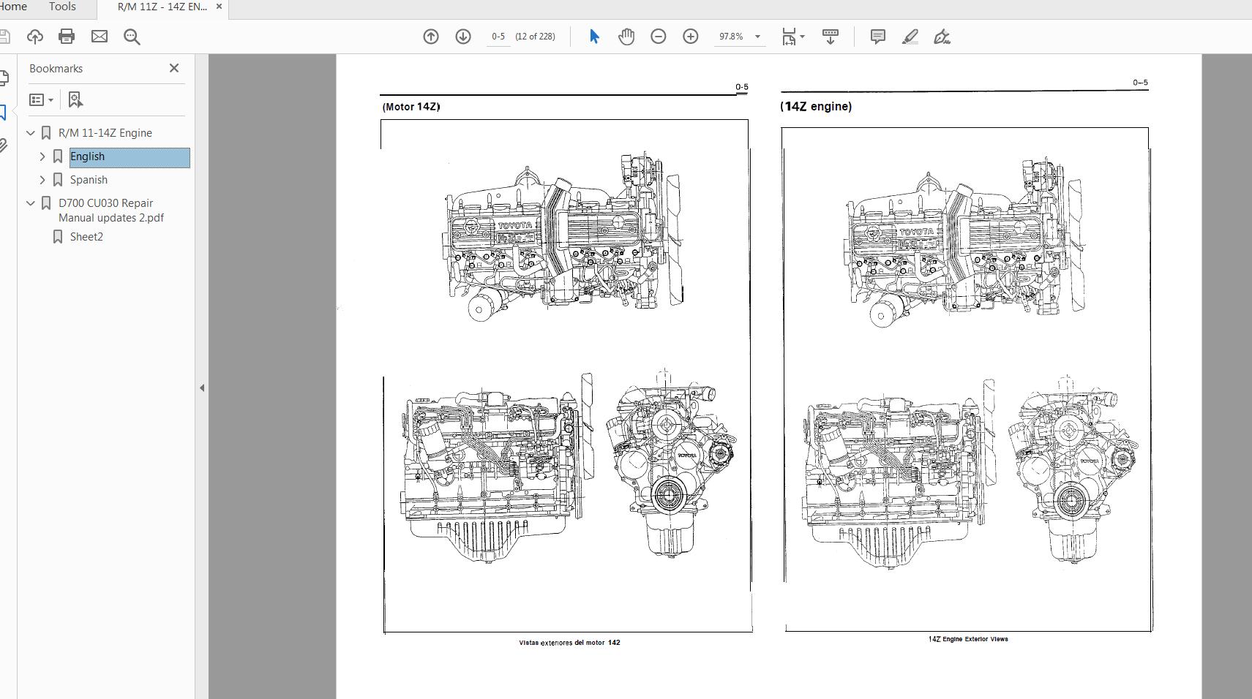Click the Spanish 14Z top engine drawing
This screenshot has width=1252, height=699.
[x=563, y=235]
